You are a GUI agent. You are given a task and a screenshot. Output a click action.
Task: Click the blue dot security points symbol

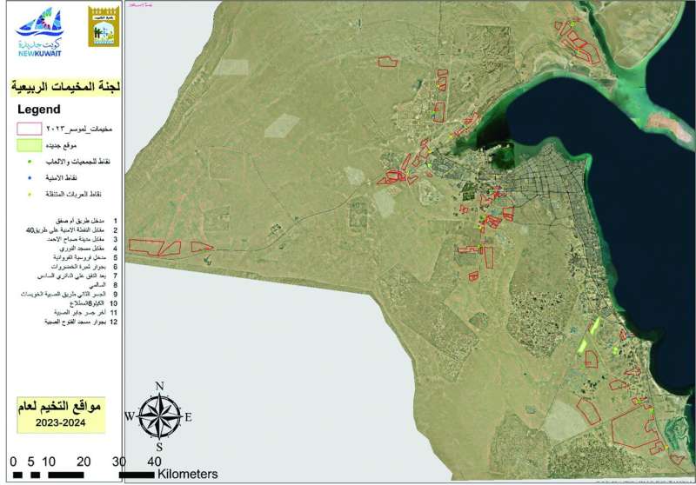click(x=31, y=177)
